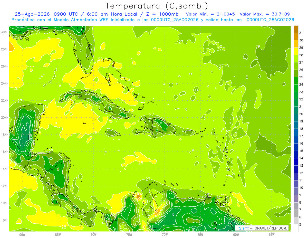Click the 'ONAMET/REP.DOM.' credit label
The image size is (308, 238).
click(271, 228)
